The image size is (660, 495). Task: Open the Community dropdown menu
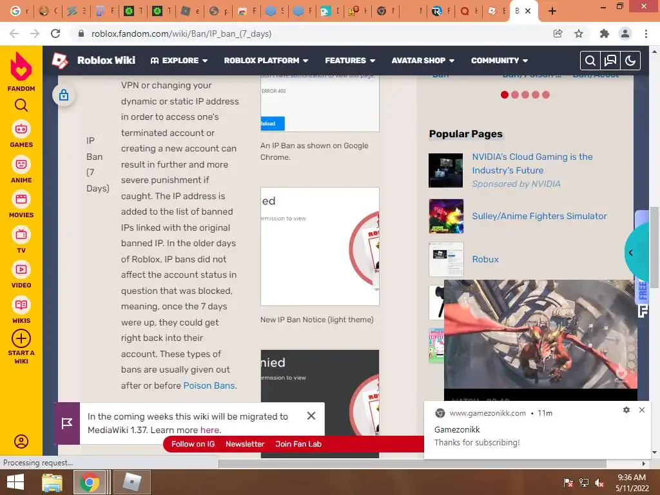[x=500, y=61]
